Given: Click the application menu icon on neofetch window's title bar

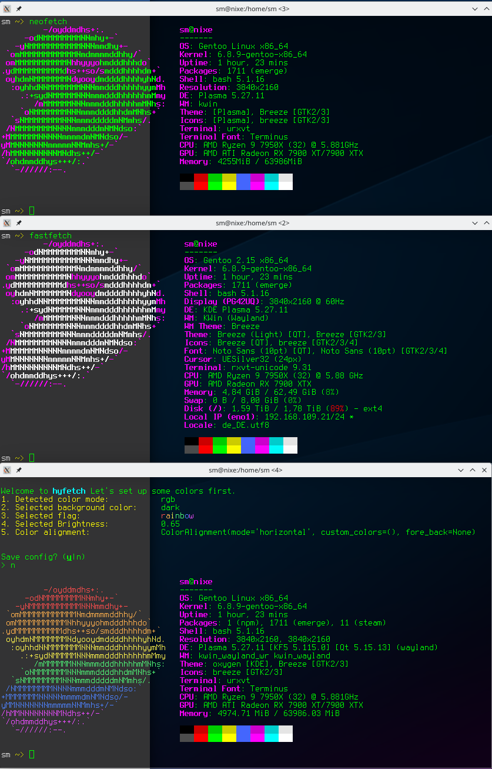Looking at the screenshot, I should tap(7, 8).
